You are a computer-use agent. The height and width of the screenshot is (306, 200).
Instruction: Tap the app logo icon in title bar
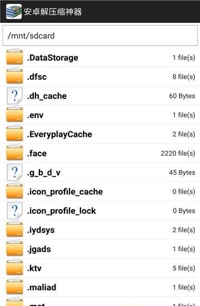click(x=14, y=12)
